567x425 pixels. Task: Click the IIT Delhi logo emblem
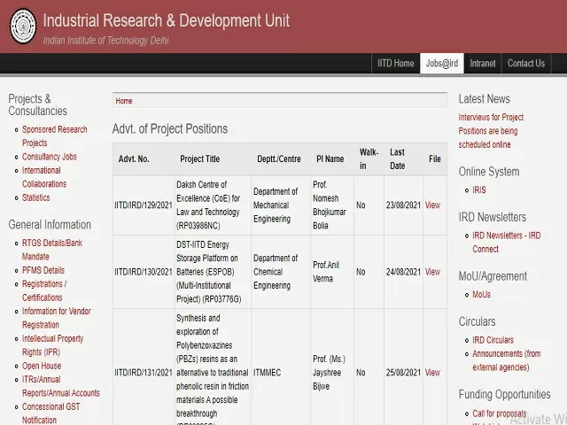[x=23, y=27]
